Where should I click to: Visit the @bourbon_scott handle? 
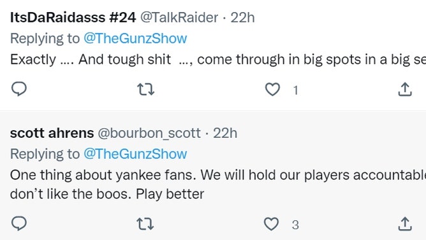(x=149, y=133)
